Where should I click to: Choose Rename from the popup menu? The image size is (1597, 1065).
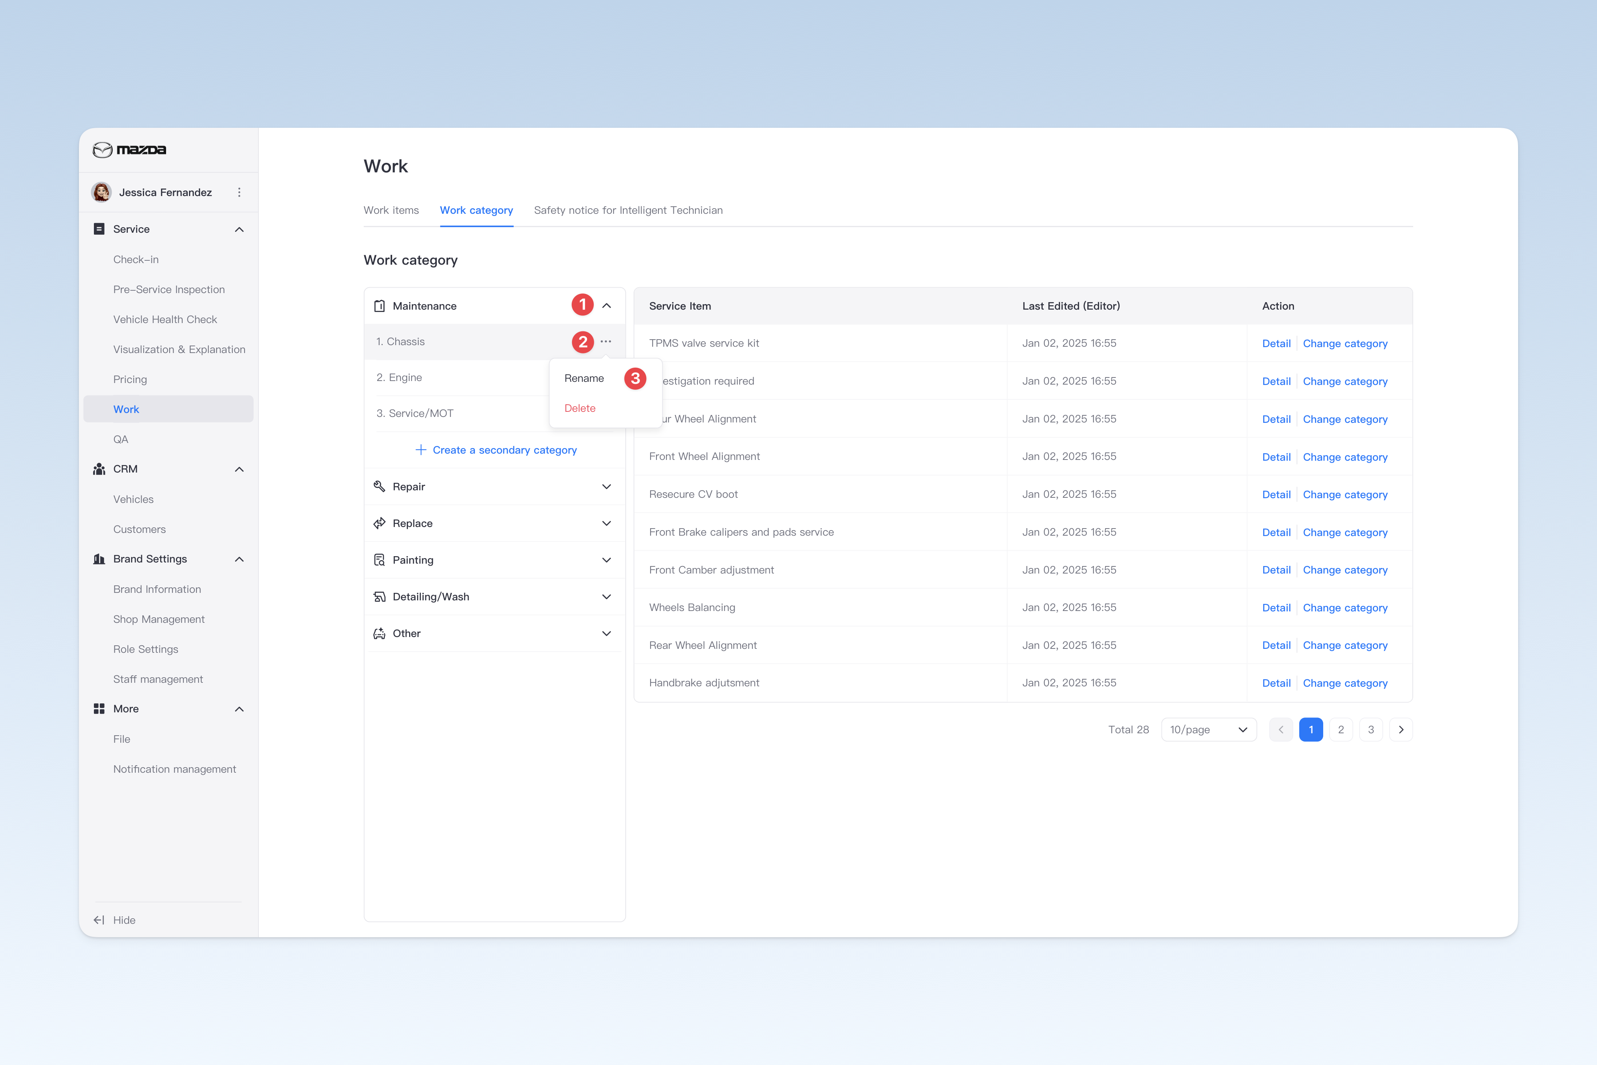[x=584, y=378]
